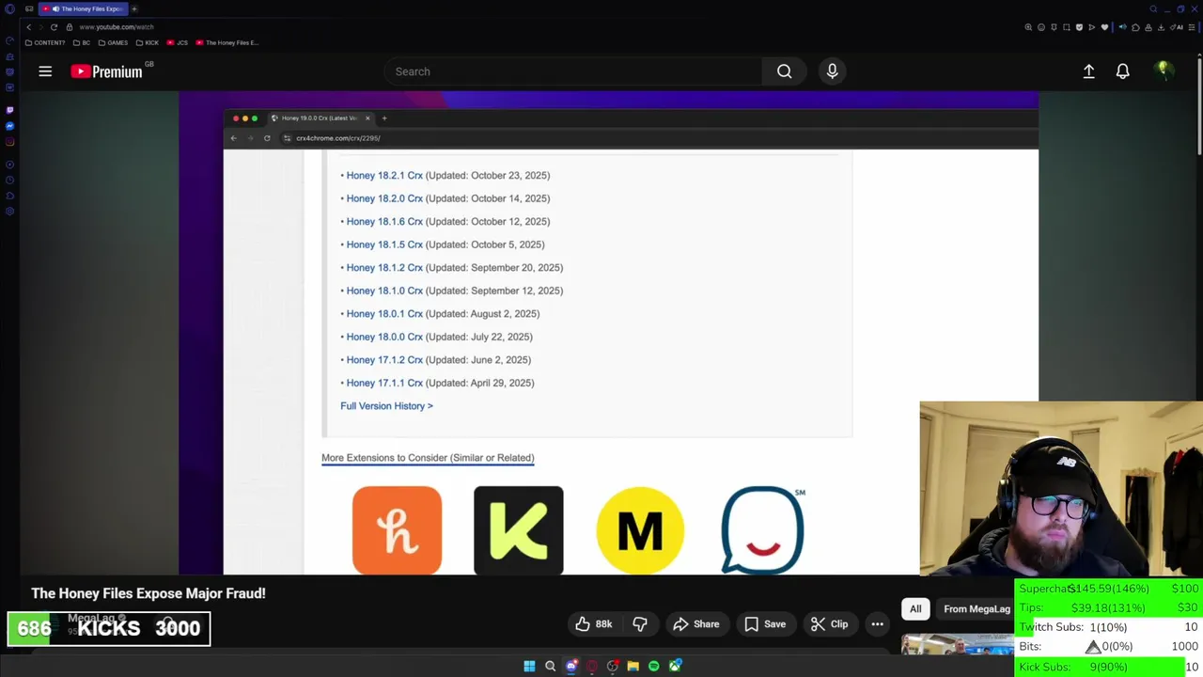1203x677 pixels.
Task: Open the browser easy setup sliders icon
Action: pos(1192,27)
